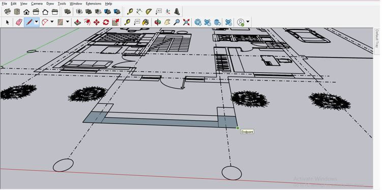Click the shaded blue-gray face in model

pyautogui.click(x=161, y=122)
